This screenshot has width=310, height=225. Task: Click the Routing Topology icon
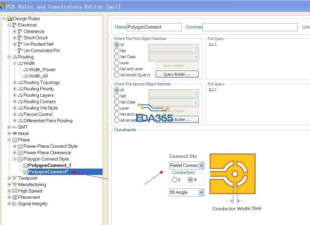click(x=20, y=83)
